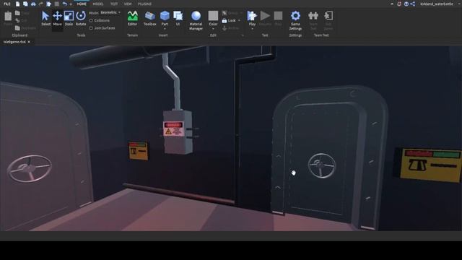Screen dimensions: 462x260
Task: Select the Select arrow tool
Action: [x=45, y=18]
